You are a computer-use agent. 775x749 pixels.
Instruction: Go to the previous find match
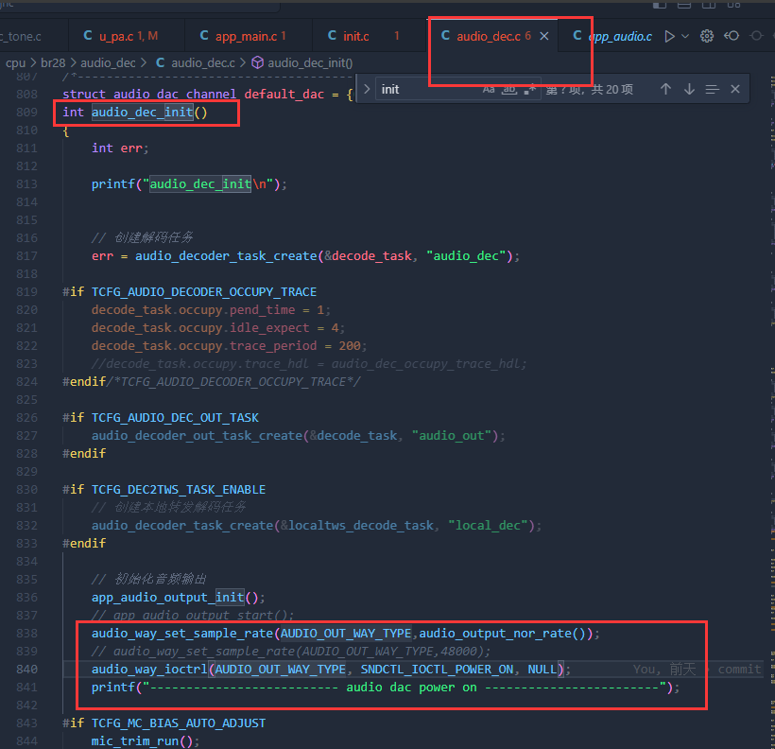[665, 89]
